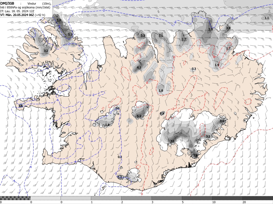This screenshot has width=273, height=204.
Task: Click the 1.1 value over the ocean
Action: [267, 18]
